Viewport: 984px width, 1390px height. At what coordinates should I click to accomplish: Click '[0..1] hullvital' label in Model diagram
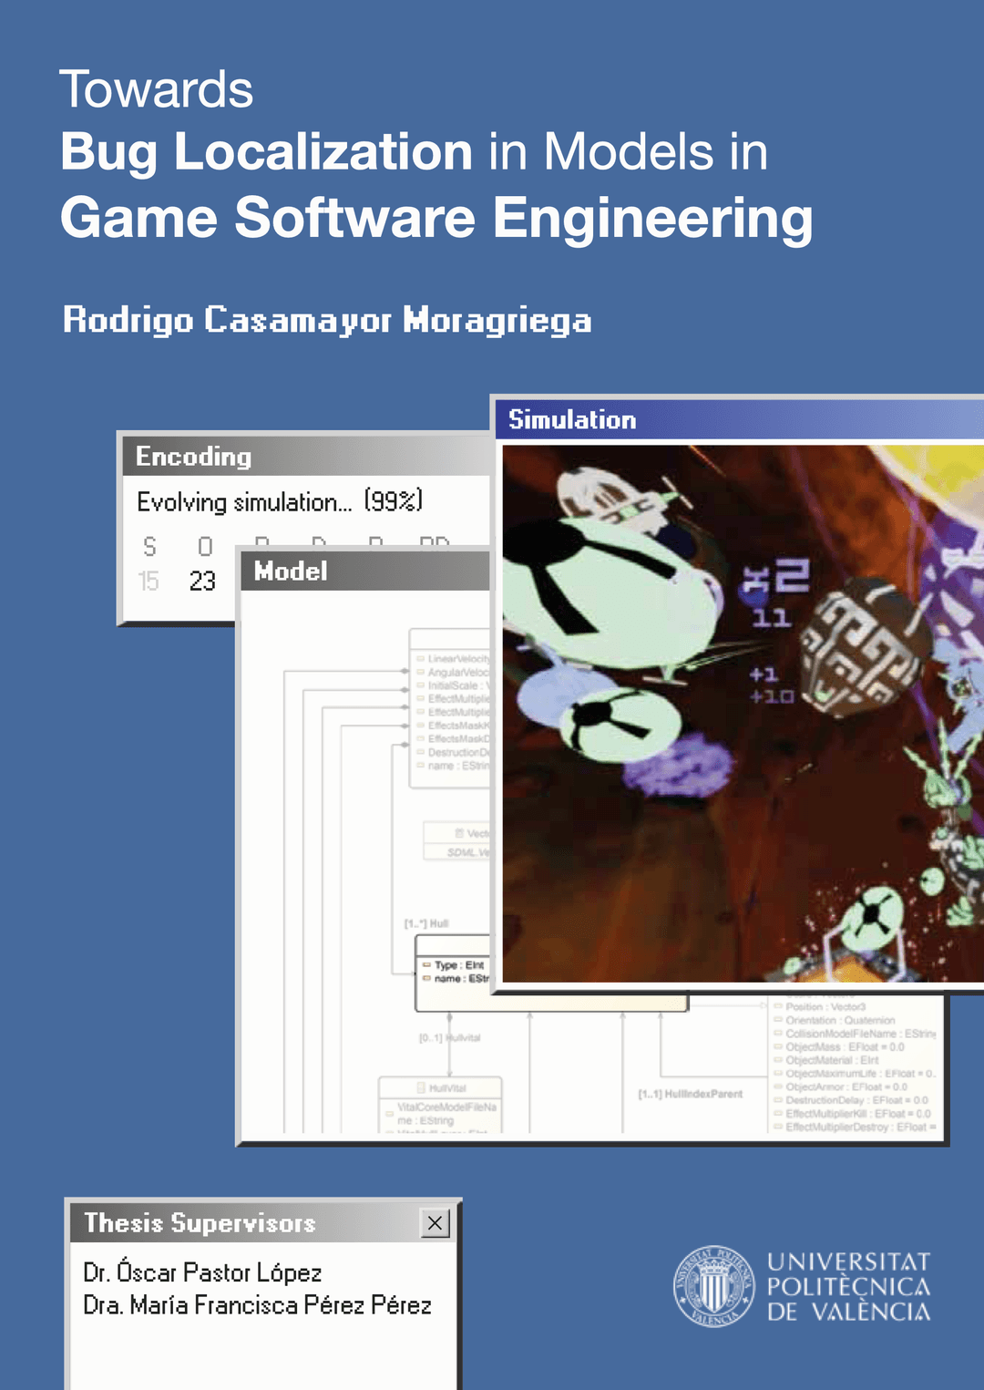pos(449,1038)
